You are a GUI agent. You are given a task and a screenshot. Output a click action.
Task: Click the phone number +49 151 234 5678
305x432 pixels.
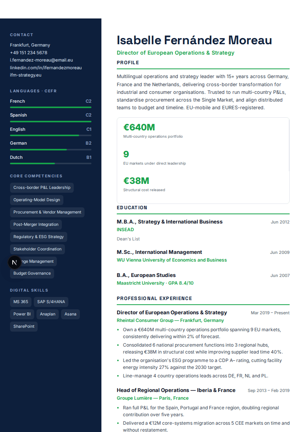(x=28, y=53)
